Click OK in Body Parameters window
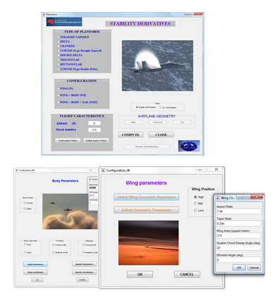 (x=37, y=280)
